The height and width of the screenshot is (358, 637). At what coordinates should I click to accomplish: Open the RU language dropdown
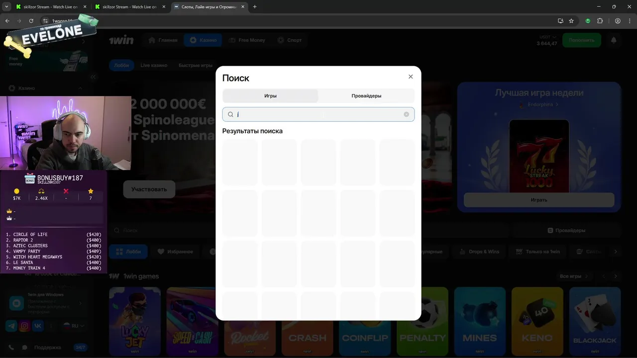coord(73,326)
